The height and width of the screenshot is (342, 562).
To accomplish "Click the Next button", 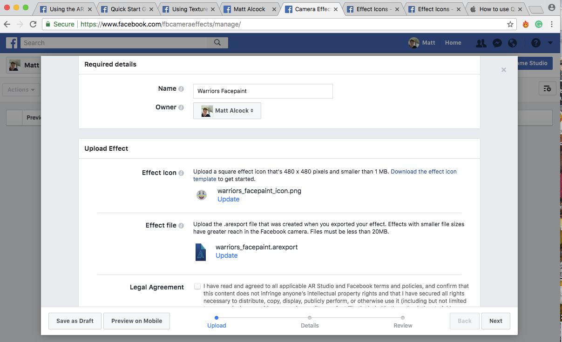I will pyautogui.click(x=496, y=321).
